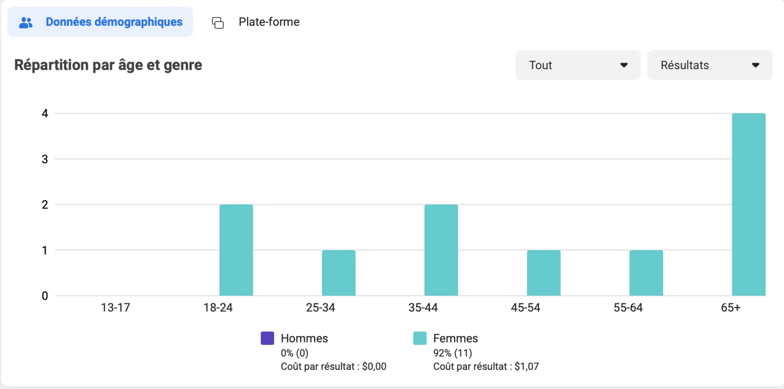This screenshot has height=389, width=784.
Task: Click the people icon beside Données démographiques
Action: [25, 22]
